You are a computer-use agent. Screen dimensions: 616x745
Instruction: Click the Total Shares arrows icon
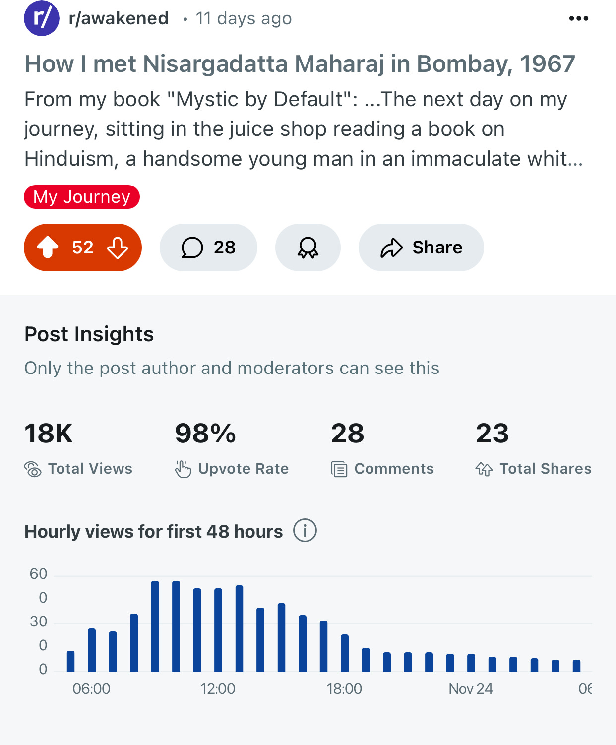click(484, 469)
